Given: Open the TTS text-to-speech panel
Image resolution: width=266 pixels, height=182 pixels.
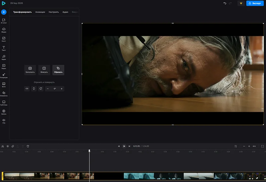Looking at the screenshot, I should [4, 121].
